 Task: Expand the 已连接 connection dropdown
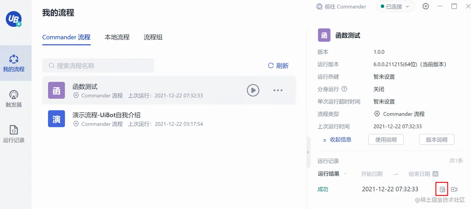(x=396, y=7)
